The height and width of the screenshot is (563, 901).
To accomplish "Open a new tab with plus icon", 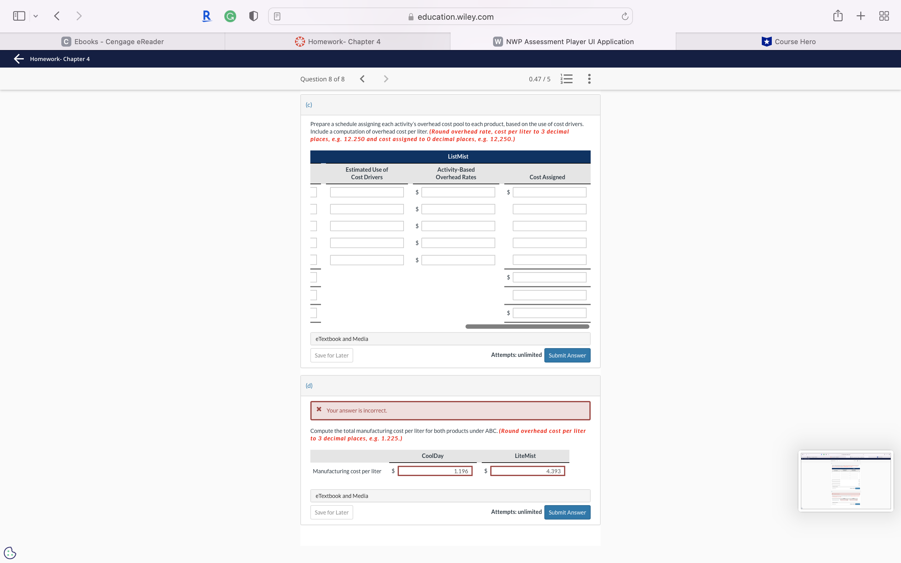I will (860, 16).
